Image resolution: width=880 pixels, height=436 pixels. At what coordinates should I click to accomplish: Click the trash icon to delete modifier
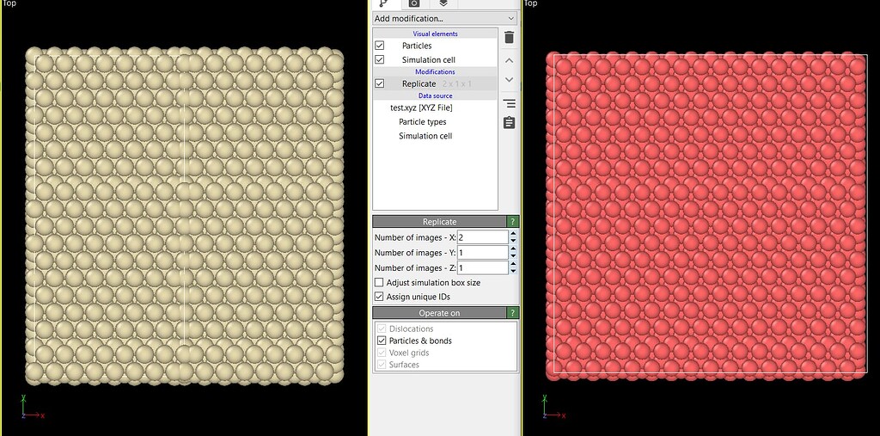click(509, 38)
